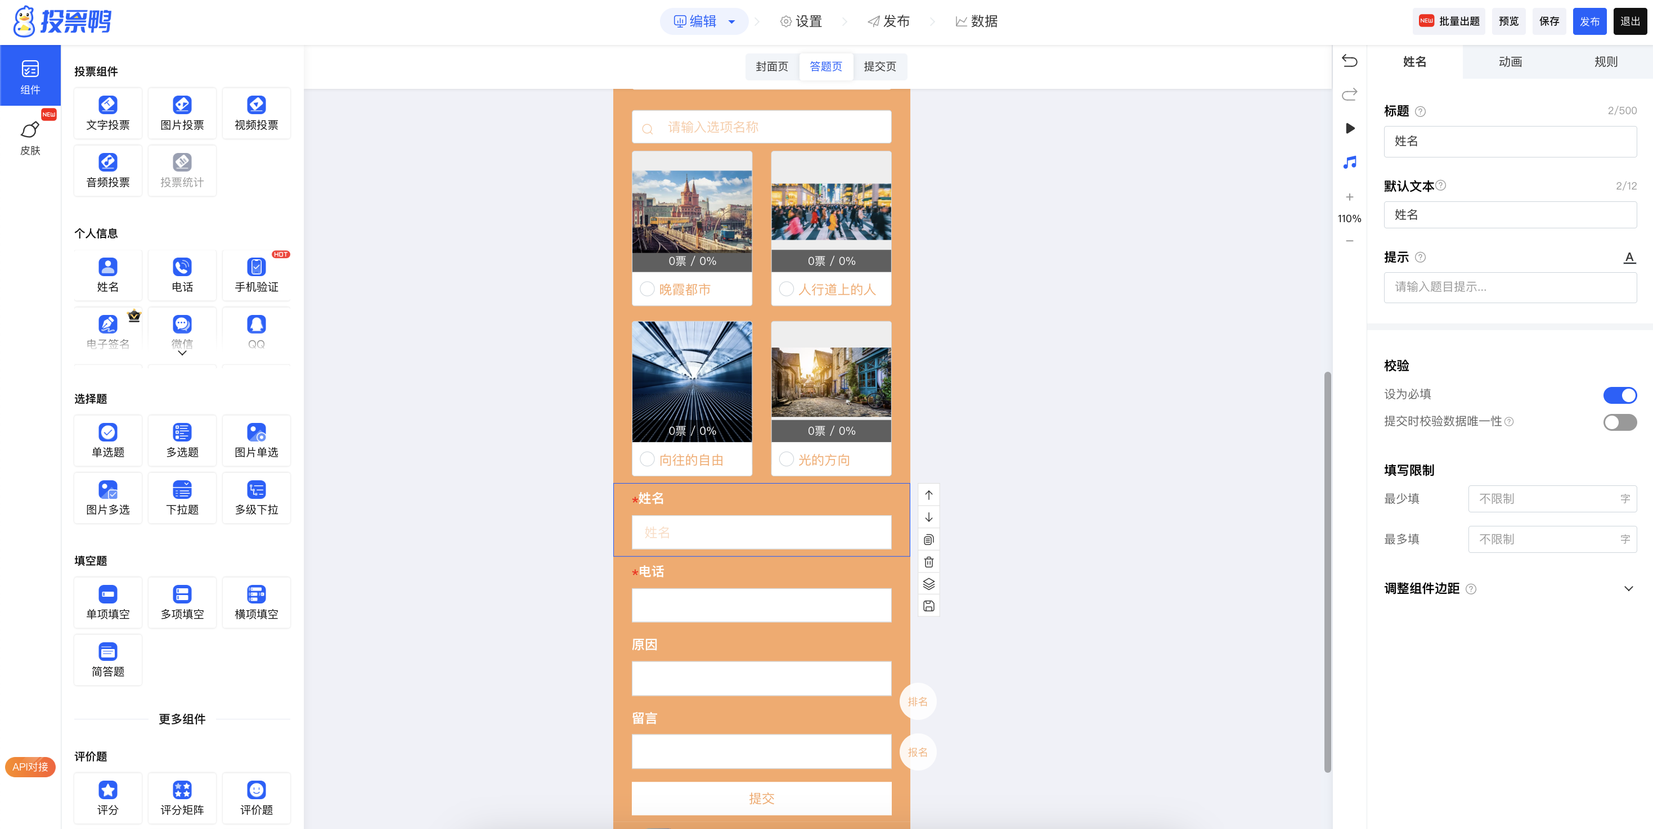The width and height of the screenshot is (1653, 829).
Task: Click the undo arrow icon
Action: tap(1350, 61)
